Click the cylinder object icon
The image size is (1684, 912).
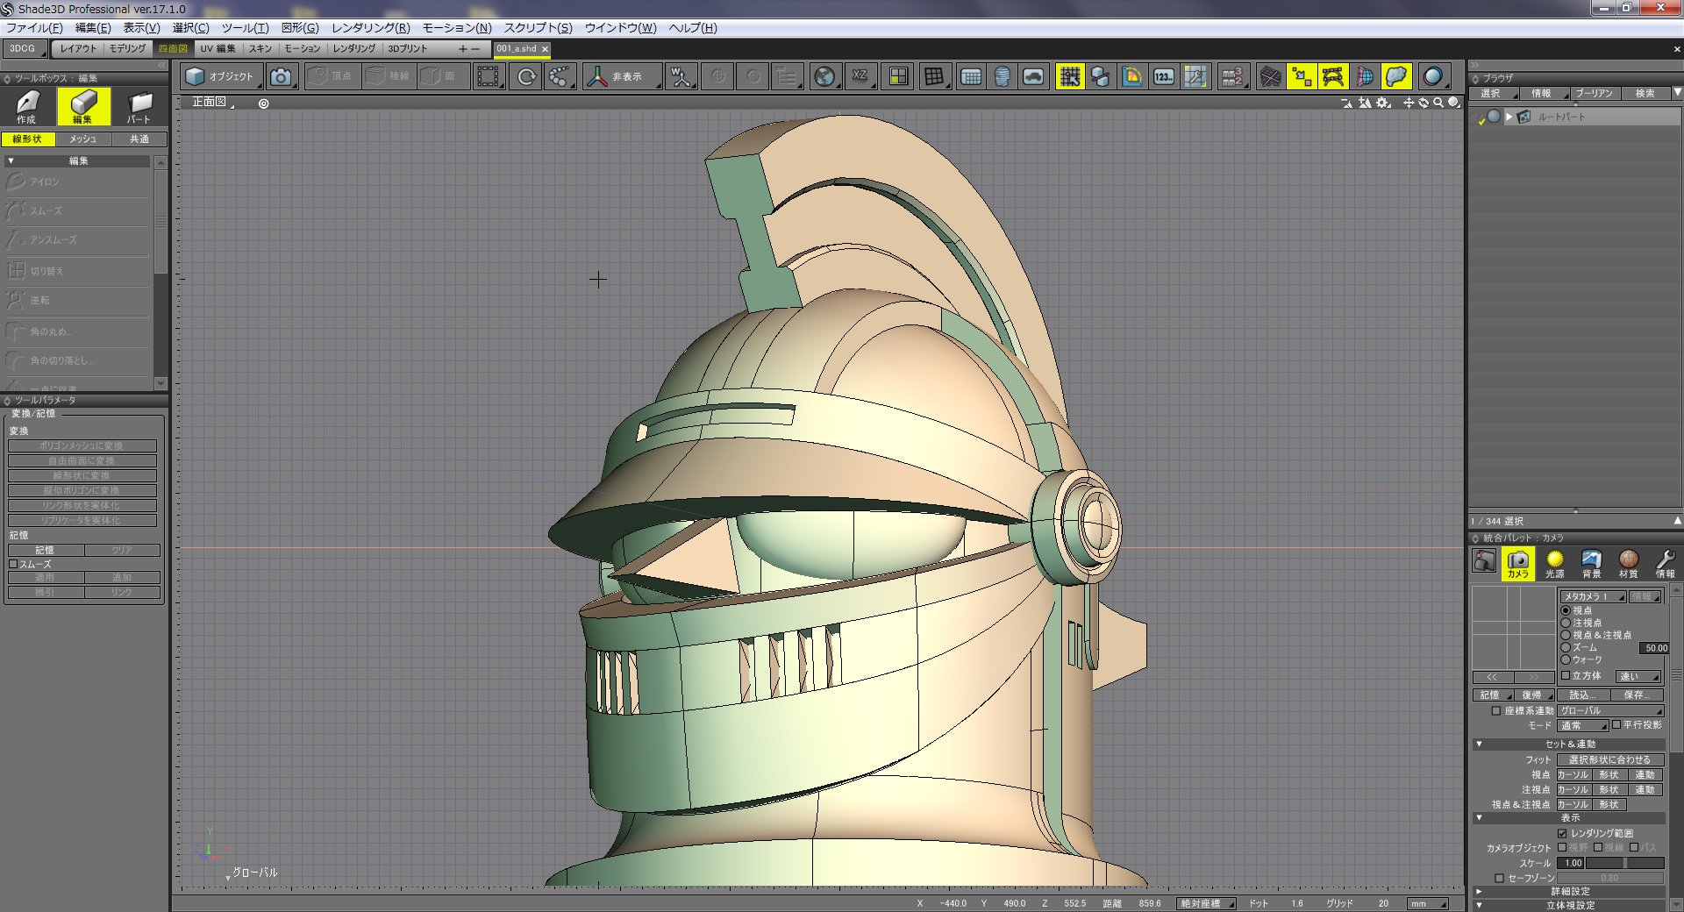coord(1003,77)
